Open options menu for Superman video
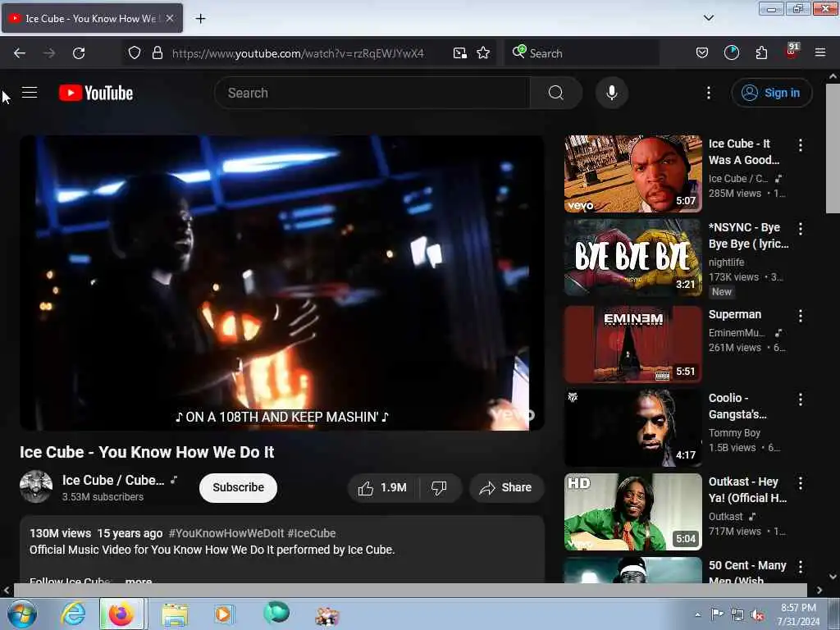Image resolution: width=840 pixels, height=630 pixels. [x=800, y=316]
